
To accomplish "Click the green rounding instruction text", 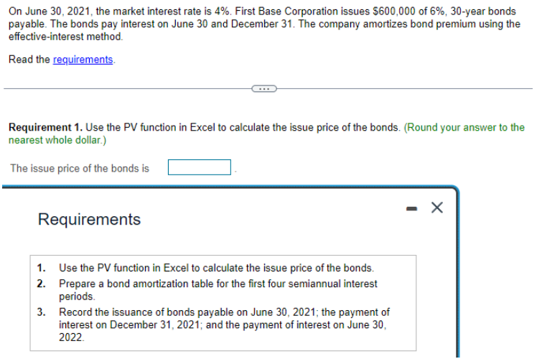I will pos(266,134).
